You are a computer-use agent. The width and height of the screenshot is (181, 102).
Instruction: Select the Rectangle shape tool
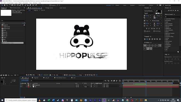point(18,5)
